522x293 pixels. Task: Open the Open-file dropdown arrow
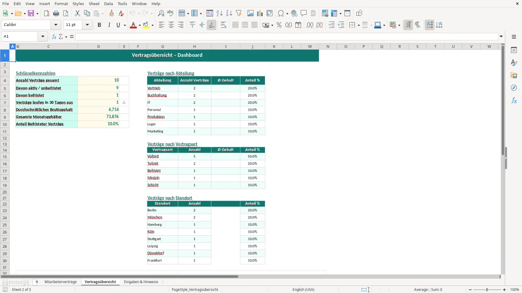coord(24,13)
